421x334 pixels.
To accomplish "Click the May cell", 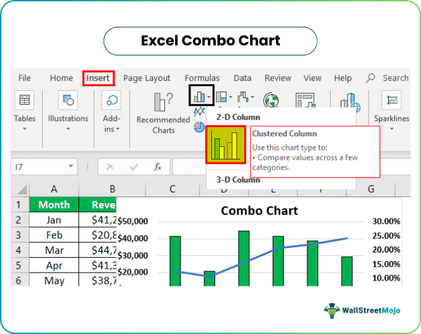I will (54, 281).
